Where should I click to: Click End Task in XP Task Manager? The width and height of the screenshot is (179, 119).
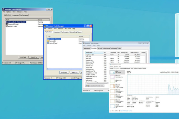64,72
